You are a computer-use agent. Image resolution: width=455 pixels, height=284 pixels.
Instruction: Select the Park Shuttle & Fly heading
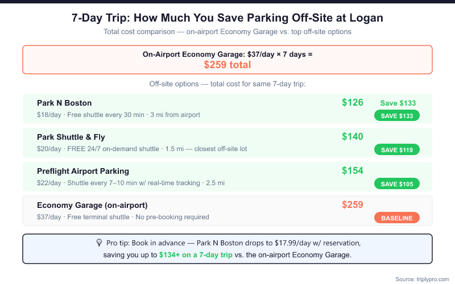tap(71, 137)
